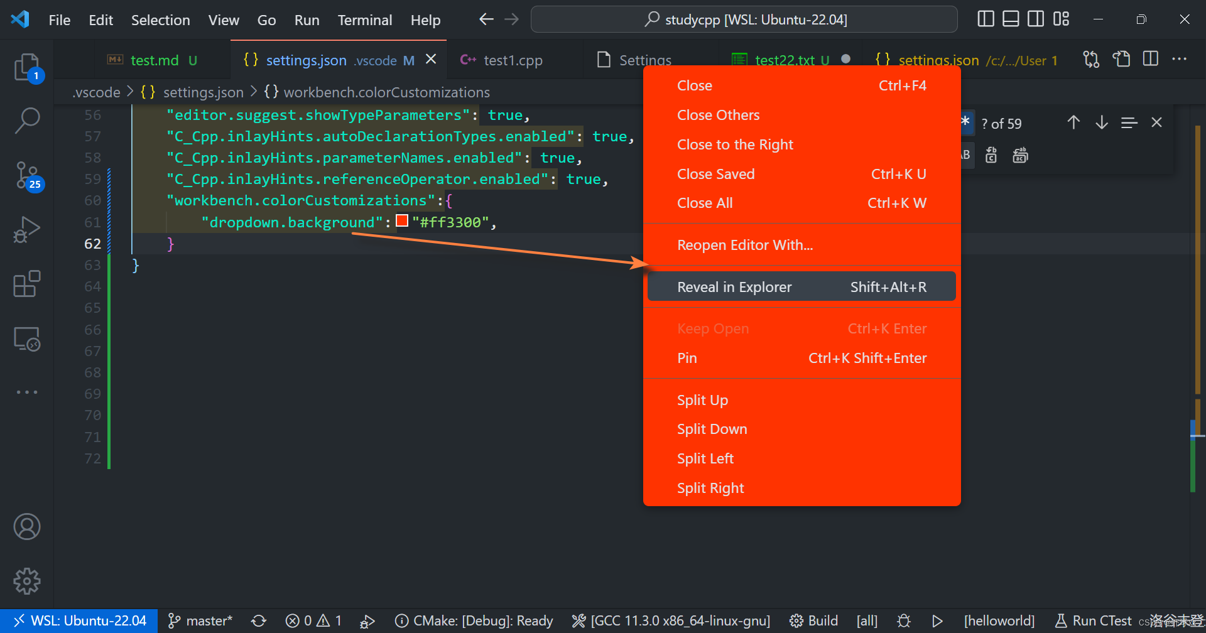The height and width of the screenshot is (633, 1206).
Task: Click the Replace single match icon
Action: point(991,155)
